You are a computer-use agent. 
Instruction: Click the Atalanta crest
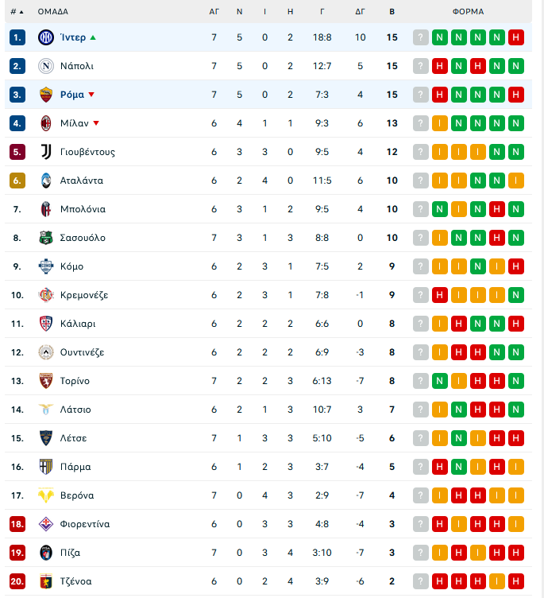click(x=45, y=181)
